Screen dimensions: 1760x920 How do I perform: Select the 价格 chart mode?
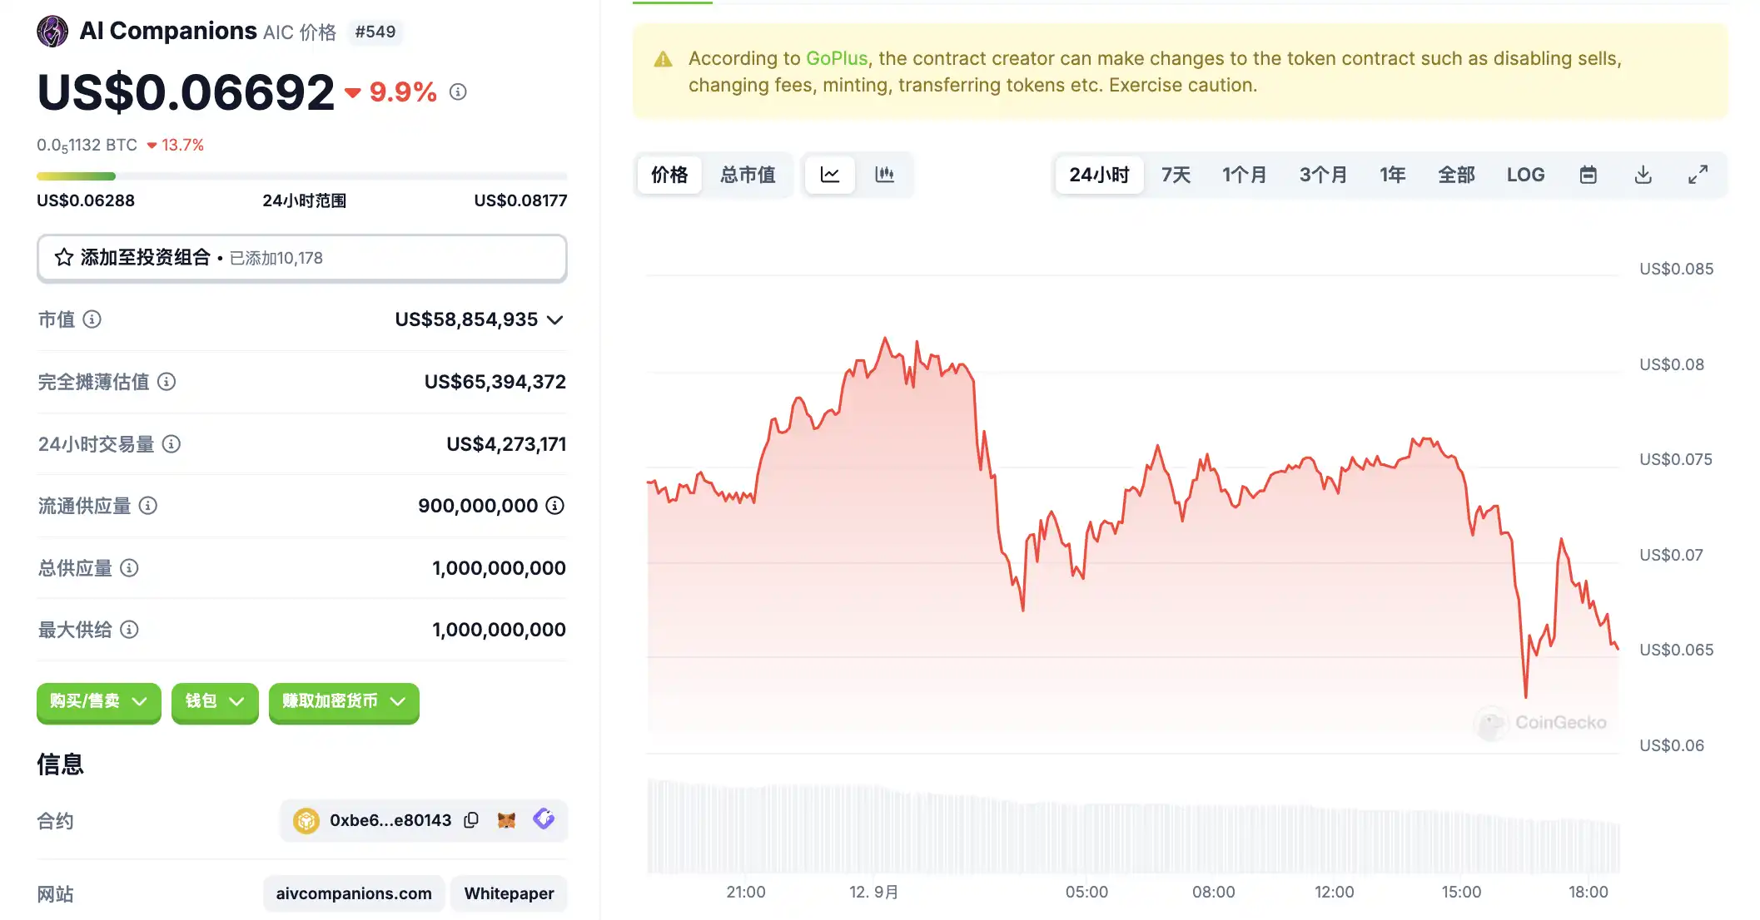point(669,175)
